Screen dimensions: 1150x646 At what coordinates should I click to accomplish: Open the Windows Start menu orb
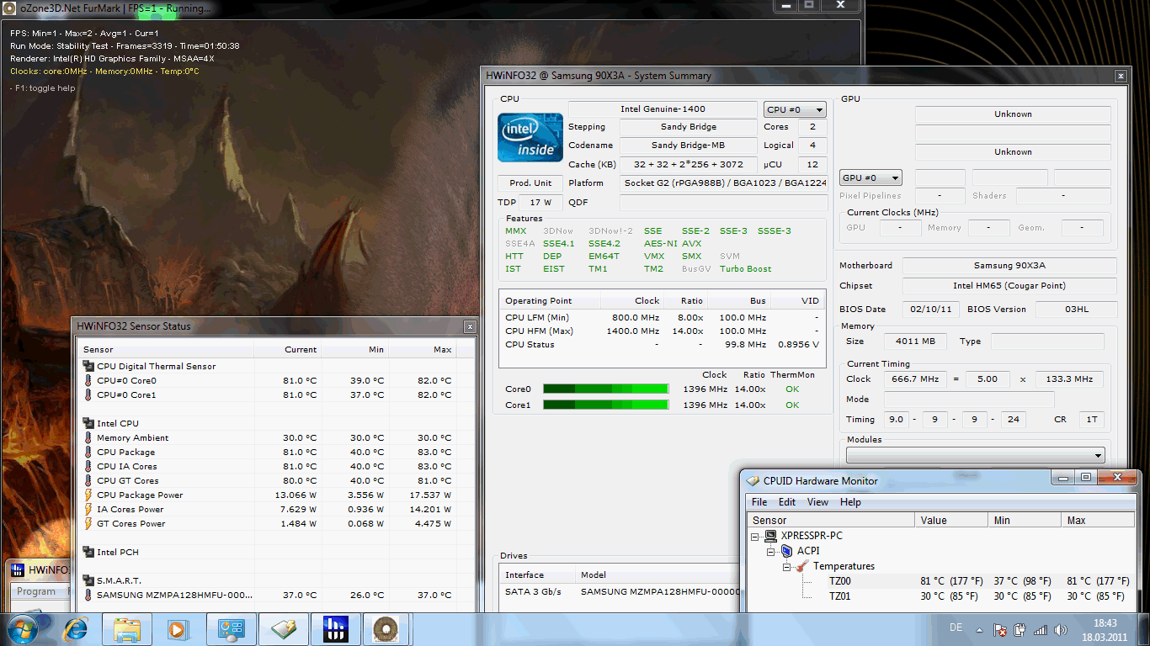[23, 628]
